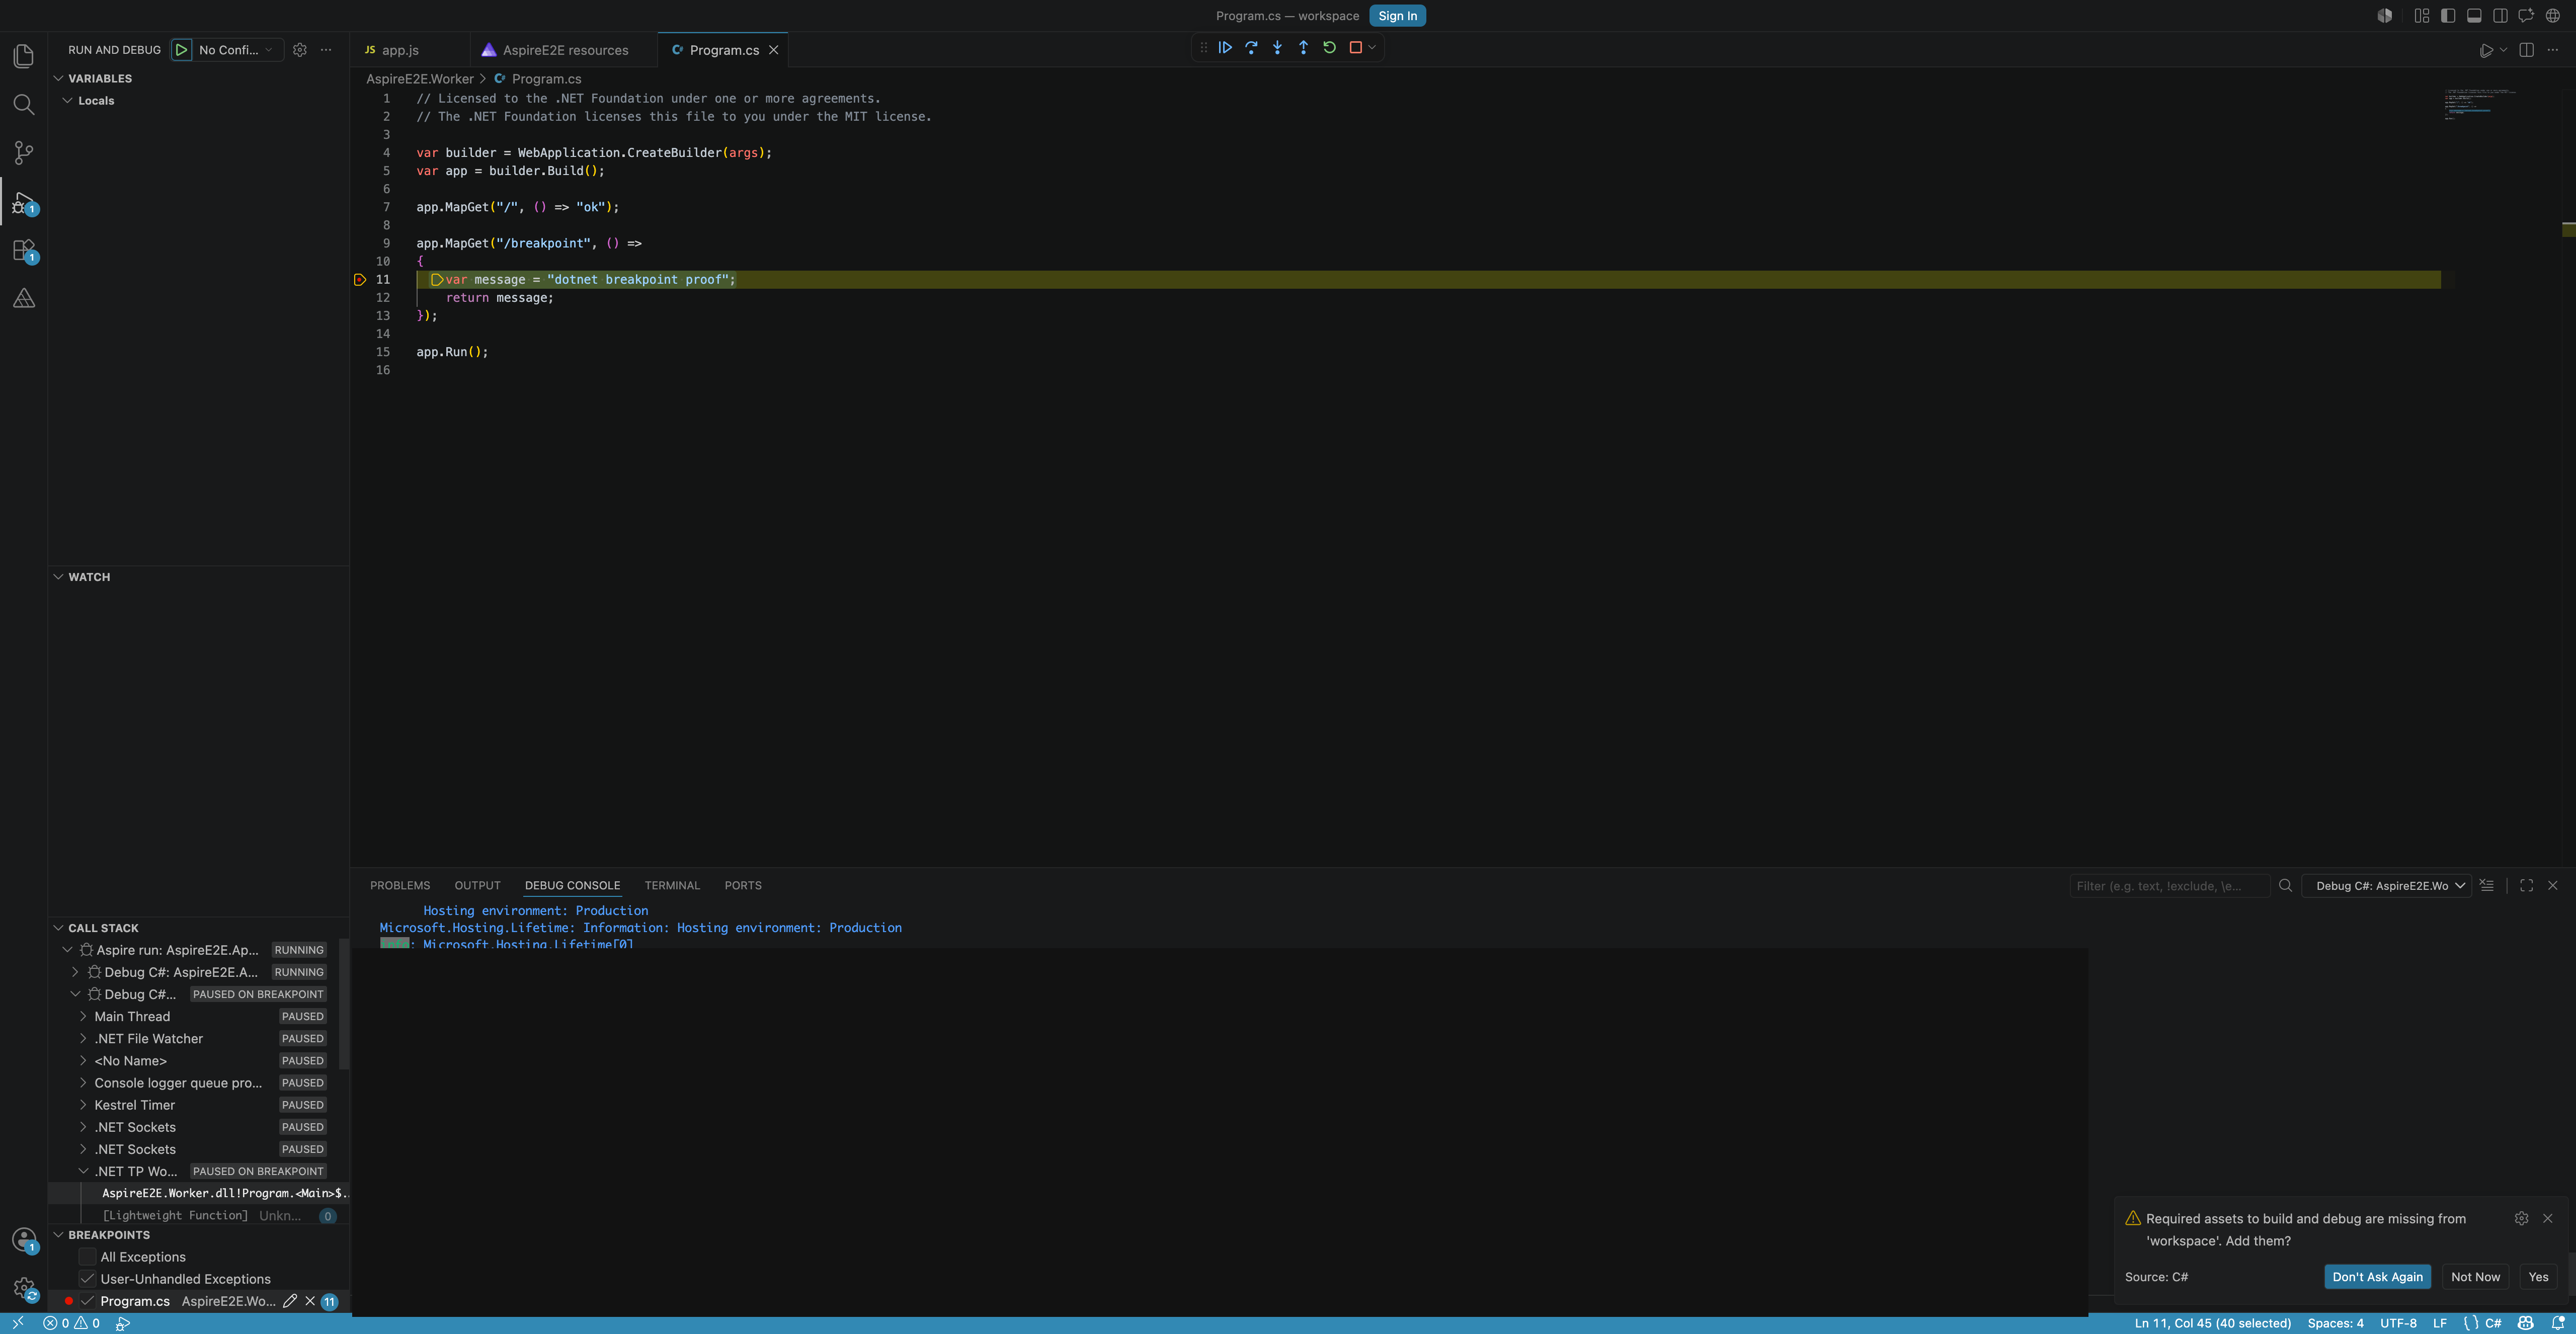Split the editor to the right

(x=2526, y=50)
